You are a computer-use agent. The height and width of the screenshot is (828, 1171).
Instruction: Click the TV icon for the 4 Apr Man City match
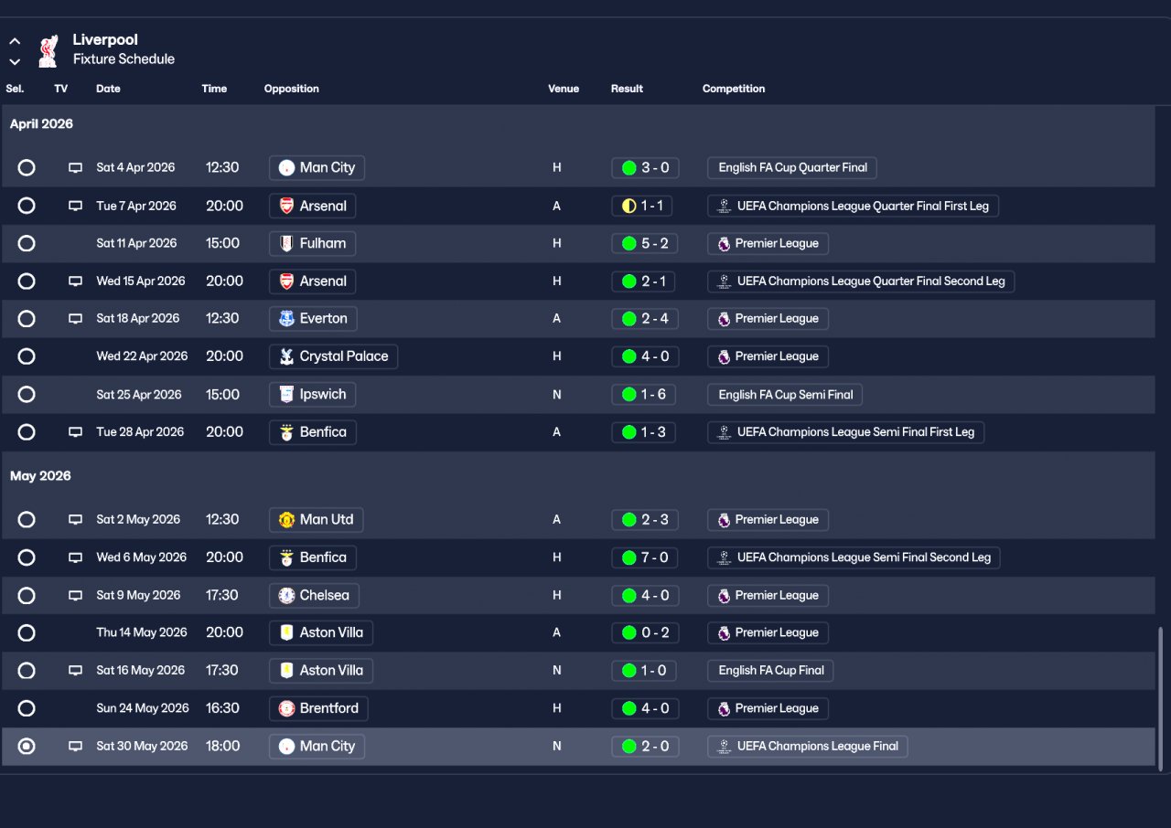point(75,168)
